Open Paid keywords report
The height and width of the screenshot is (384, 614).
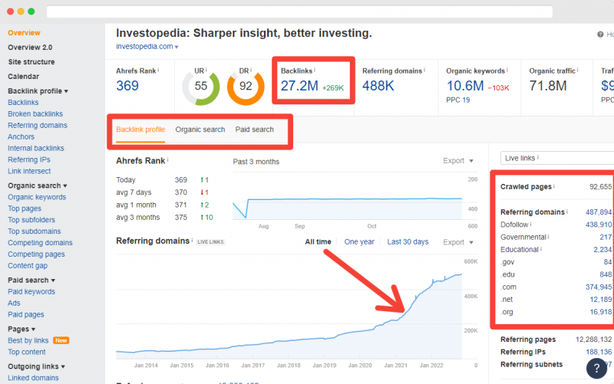point(31,292)
